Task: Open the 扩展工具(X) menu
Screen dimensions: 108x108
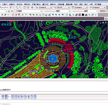Action: point(36,4)
